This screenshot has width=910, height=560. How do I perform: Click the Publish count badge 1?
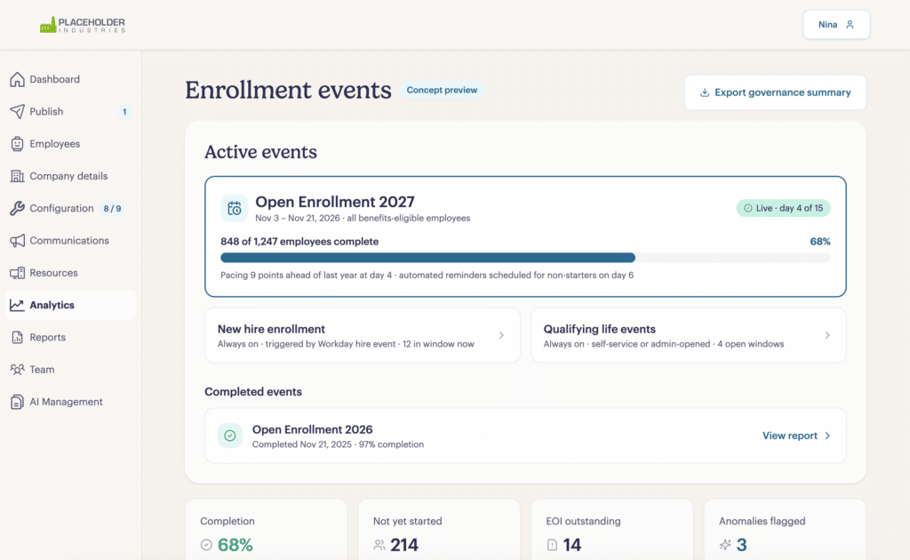tap(124, 112)
